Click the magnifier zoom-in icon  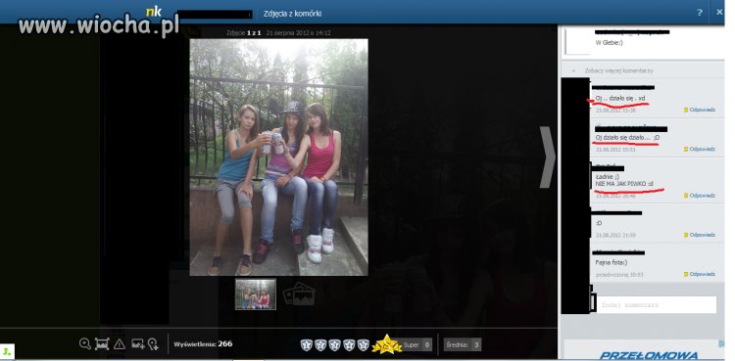85,344
